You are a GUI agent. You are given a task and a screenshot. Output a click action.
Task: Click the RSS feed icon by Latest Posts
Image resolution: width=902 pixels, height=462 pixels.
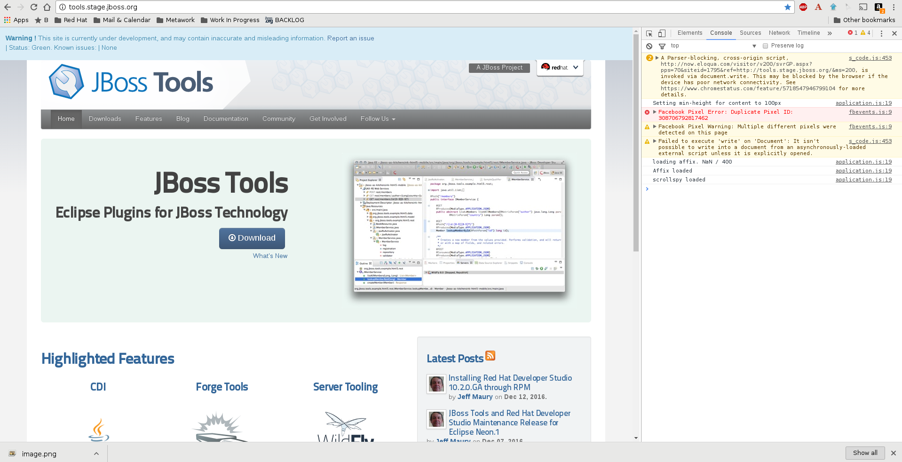[491, 356]
